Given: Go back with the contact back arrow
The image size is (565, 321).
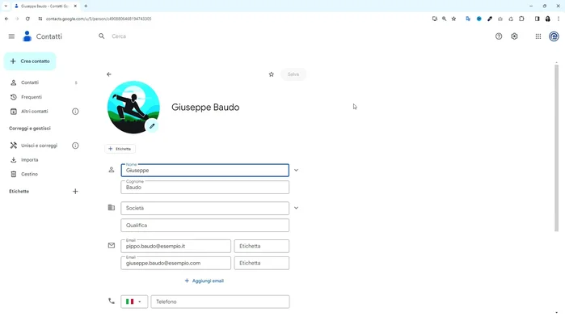Looking at the screenshot, I should 109,74.
